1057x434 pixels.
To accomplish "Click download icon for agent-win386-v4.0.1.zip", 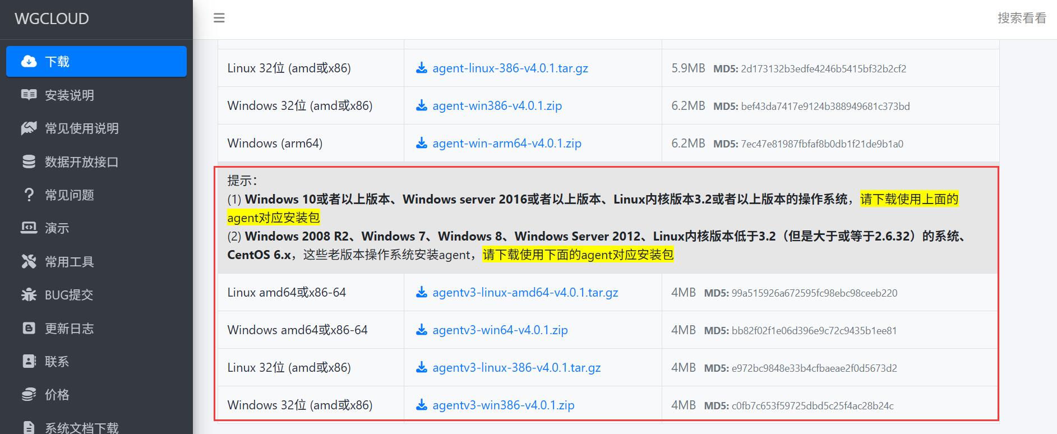I will pyautogui.click(x=422, y=106).
